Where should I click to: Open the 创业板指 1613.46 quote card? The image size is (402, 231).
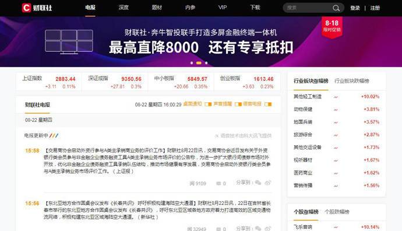point(247,82)
